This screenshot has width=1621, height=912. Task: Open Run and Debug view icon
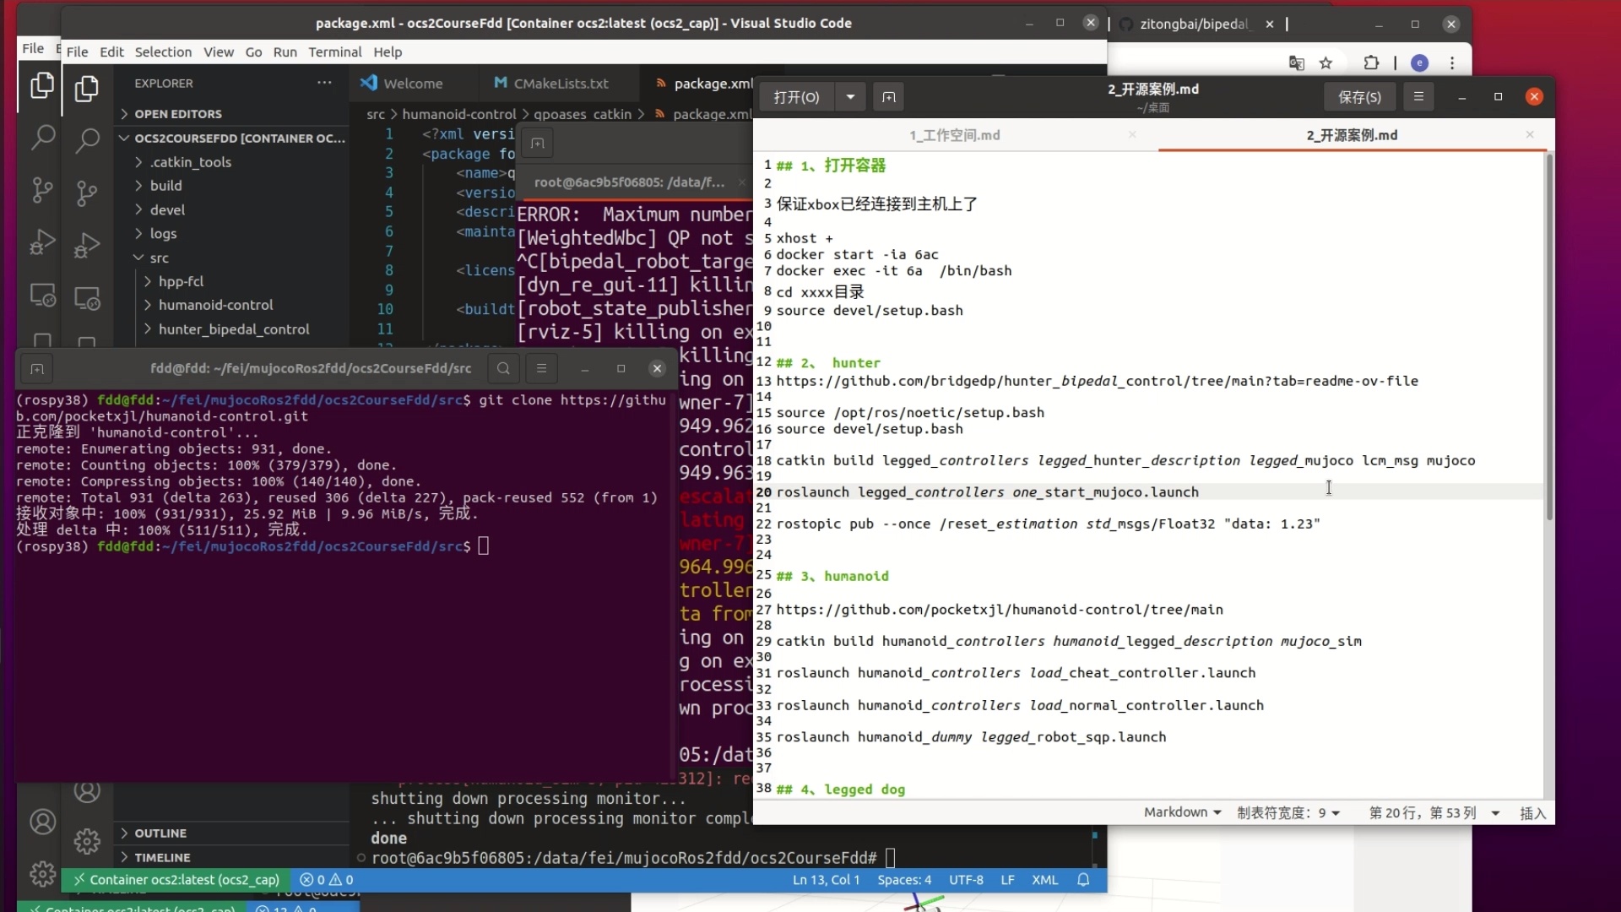point(87,246)
